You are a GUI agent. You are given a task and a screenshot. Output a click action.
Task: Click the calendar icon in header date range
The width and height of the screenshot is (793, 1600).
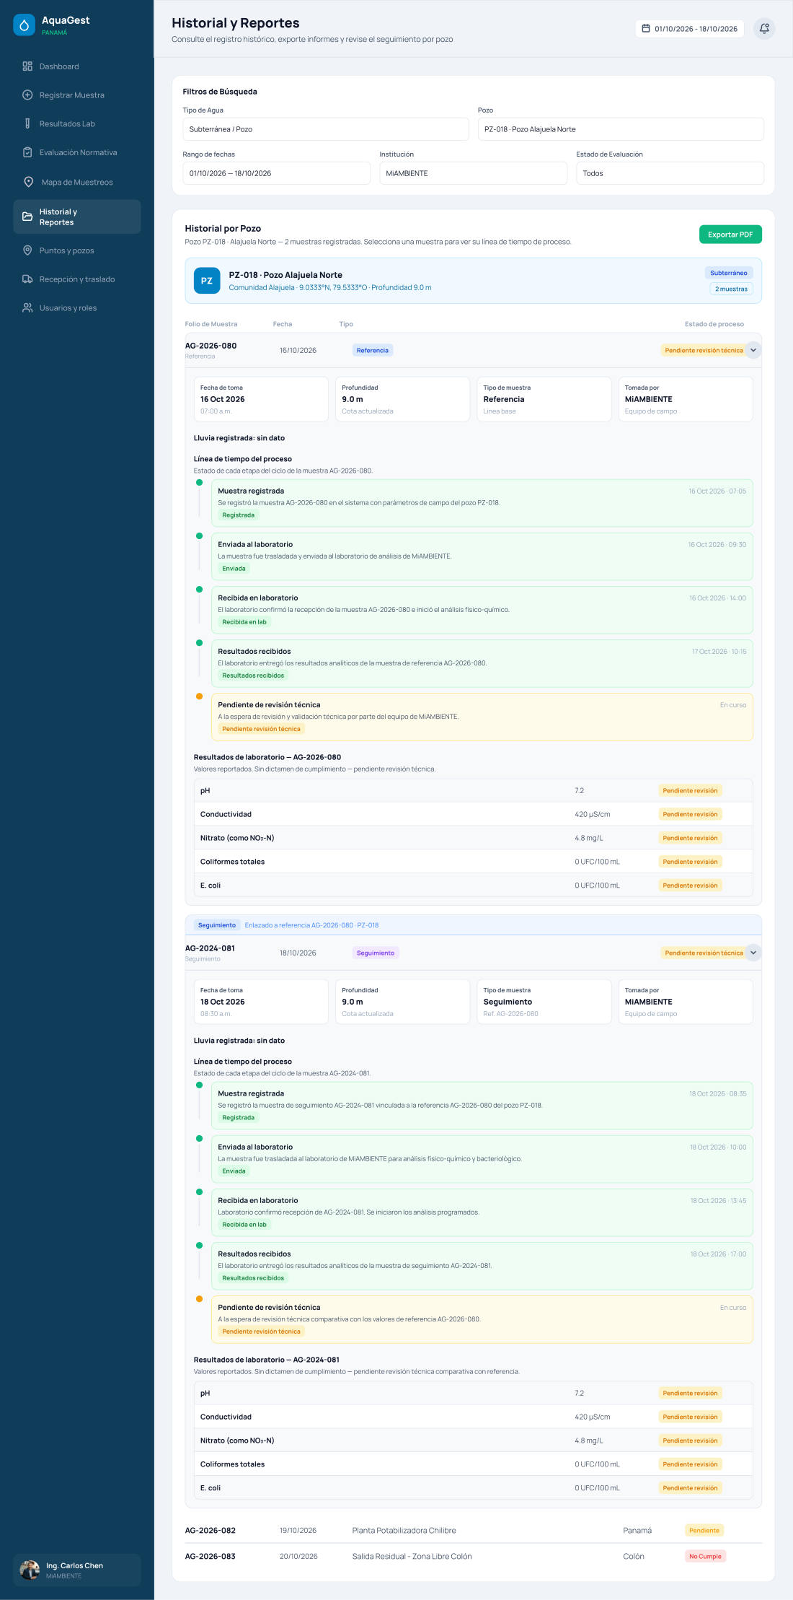click(x=646, y=28)
